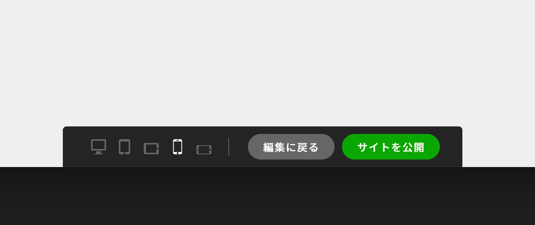The width and height of the screenshot is (535, 225).
Task: Click the dark footer area below toolbar
Action: [x=267, y=196]
